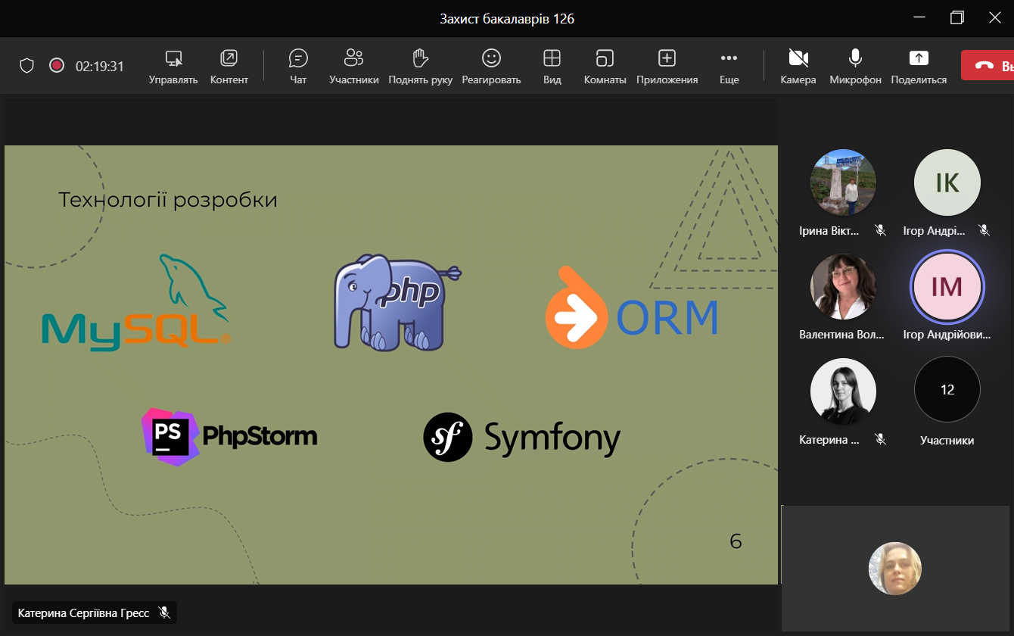Open the Контент content icon
The width and height of the screenshot is (1014, 636).
point(229,65)
